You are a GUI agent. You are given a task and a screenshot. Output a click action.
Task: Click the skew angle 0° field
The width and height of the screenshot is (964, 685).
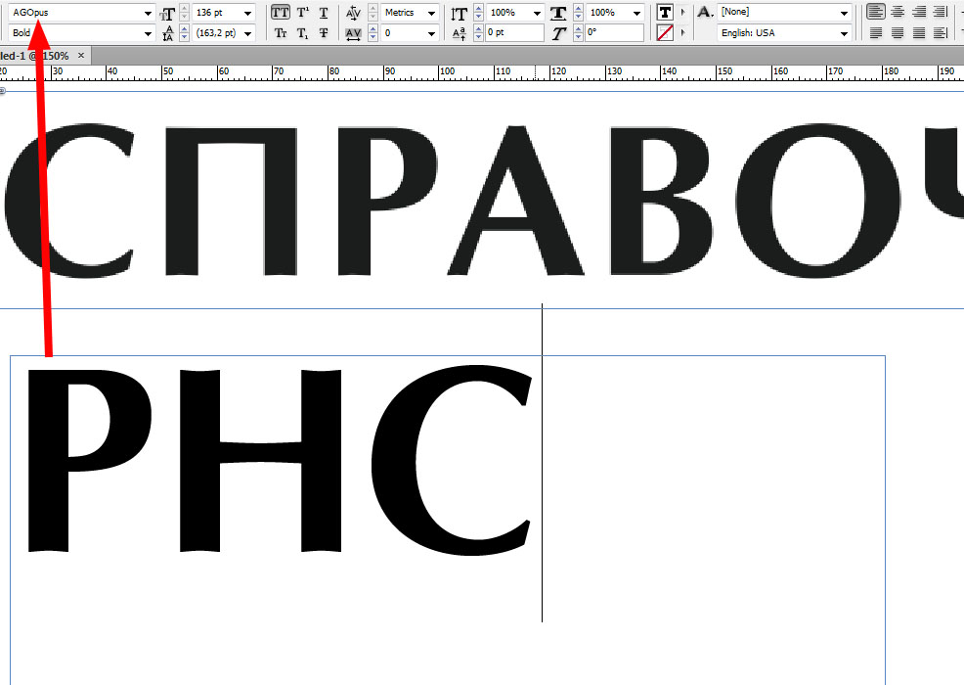tap(614, 33)
